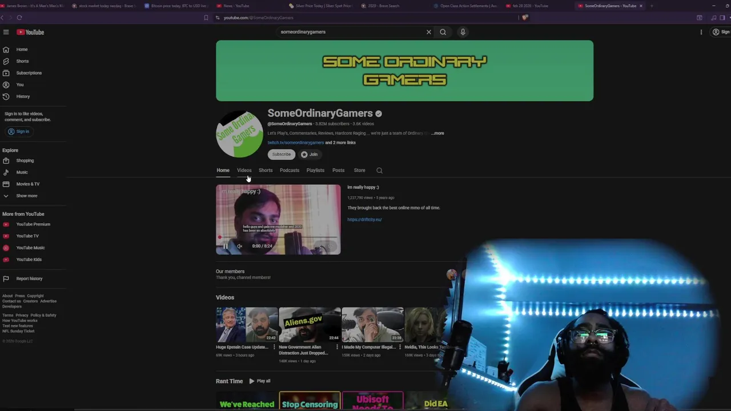Clear the search box with the X
This screenshot has width=731, height=411.
[x=429, y=32]
